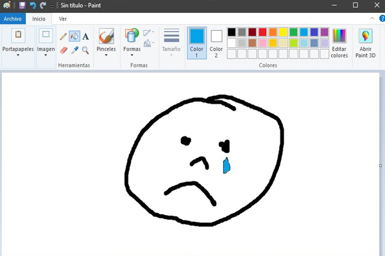Screen dimensions: 385x256
Task: Select the Magnifier zoom tool
Action: tap(85, 49)
